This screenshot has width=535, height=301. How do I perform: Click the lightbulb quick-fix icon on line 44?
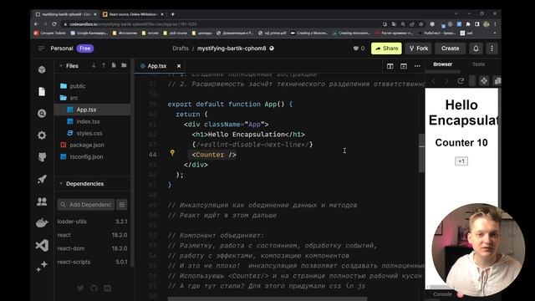click(x=172, y=153)
